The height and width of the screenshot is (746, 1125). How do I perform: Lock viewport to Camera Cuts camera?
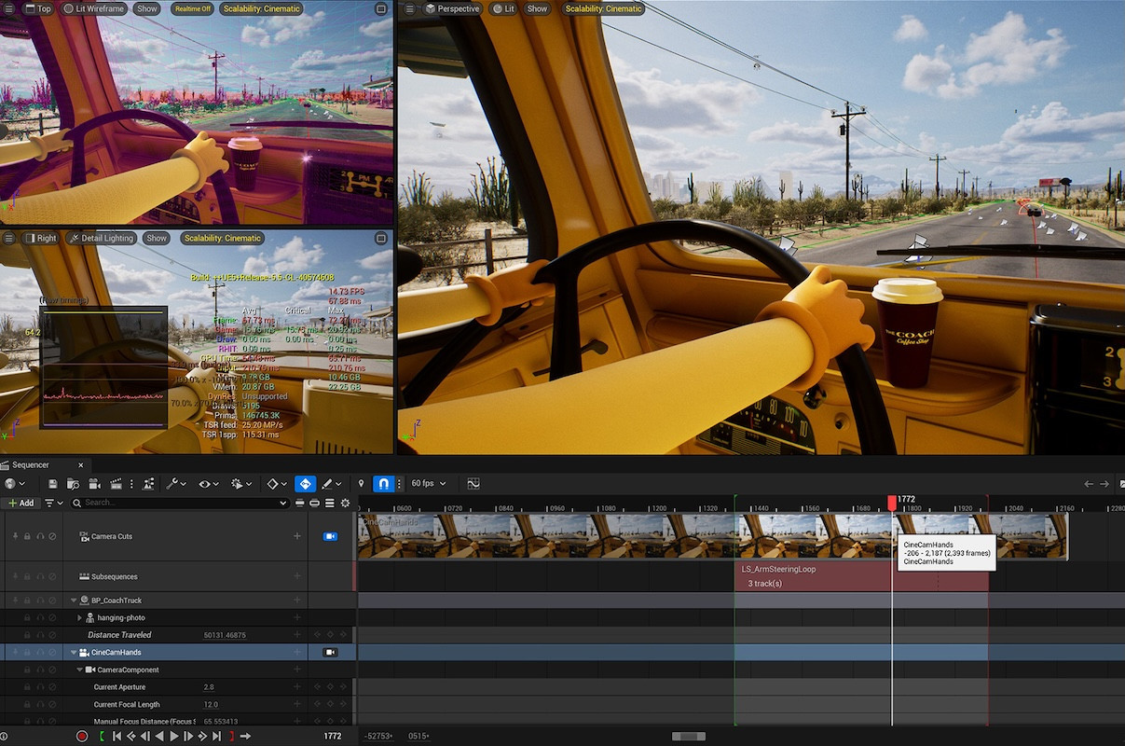tap(330, 537)
